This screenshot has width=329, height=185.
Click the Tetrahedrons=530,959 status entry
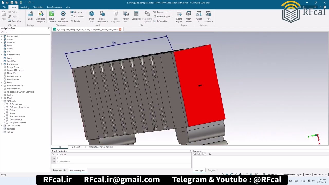pyautogui.click(x=292, y=175)
